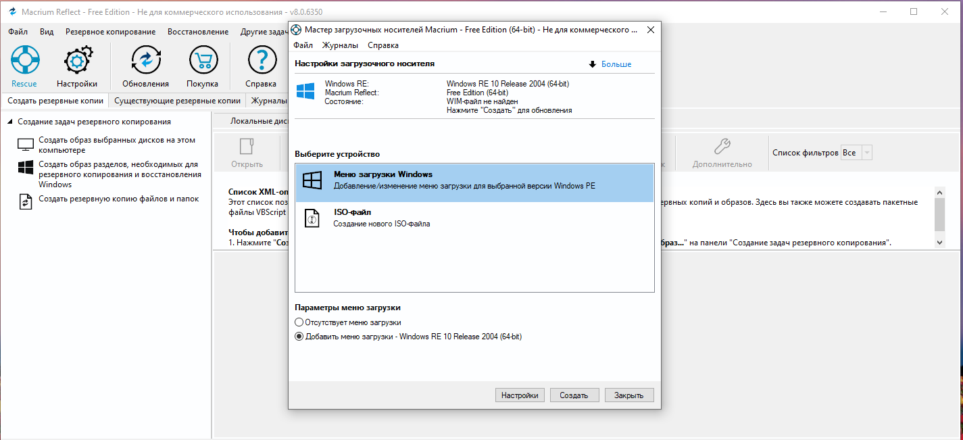963x440 pixels.
Task: Click the Настройки button in the wizard footer
Action: (520, 395)
